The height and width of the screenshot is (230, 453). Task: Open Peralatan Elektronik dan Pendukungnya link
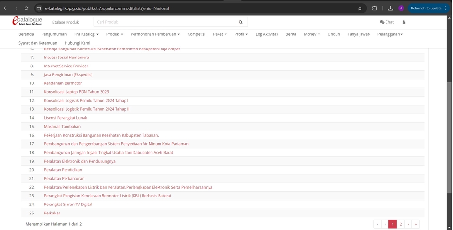[79, 161]
